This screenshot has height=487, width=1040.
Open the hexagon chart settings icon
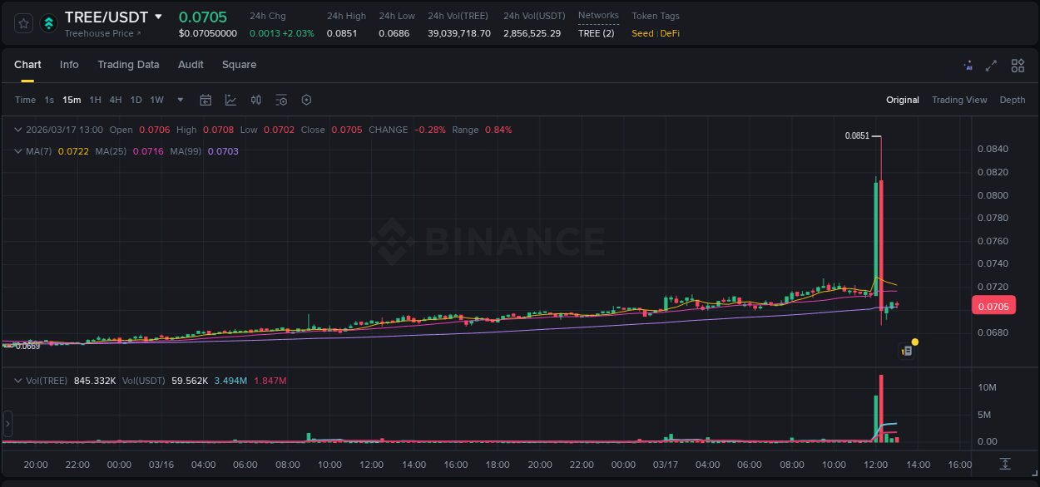(x=306, y=100)
